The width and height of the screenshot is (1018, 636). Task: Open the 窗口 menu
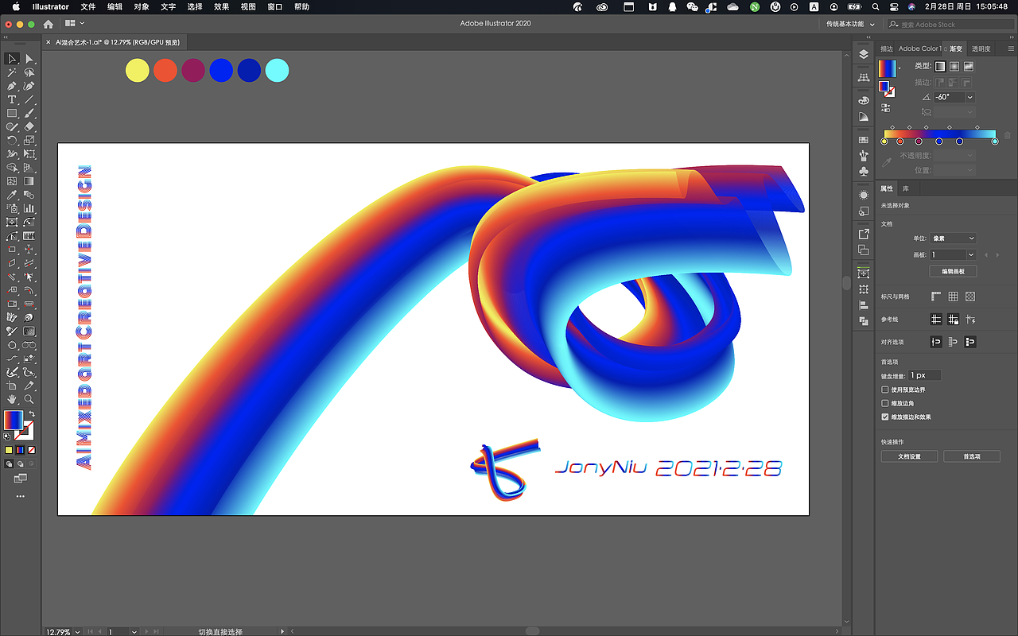[274, 6]
